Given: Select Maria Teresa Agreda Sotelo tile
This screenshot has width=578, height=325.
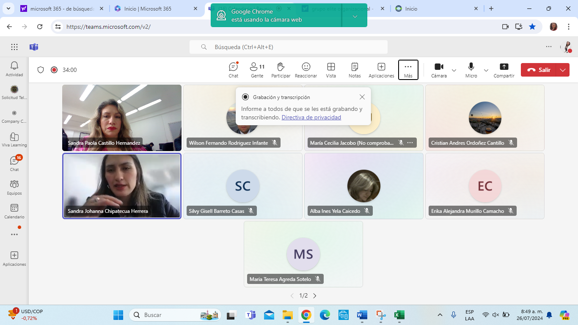Looking at the screenshot, I should pos(303,254).
